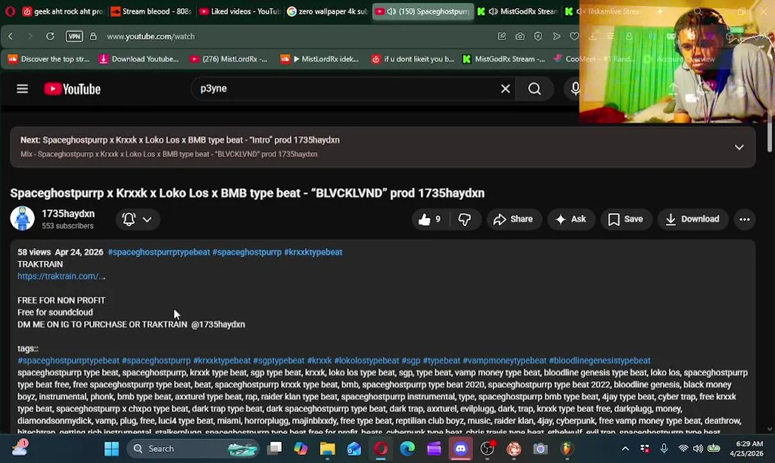Open Copilot from the taskbar
775x463 pixels.
pyautogui.click(x=301, y=449)
